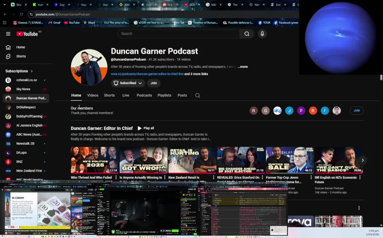Click Join button beside Subscribed

(x=154, y=83)
